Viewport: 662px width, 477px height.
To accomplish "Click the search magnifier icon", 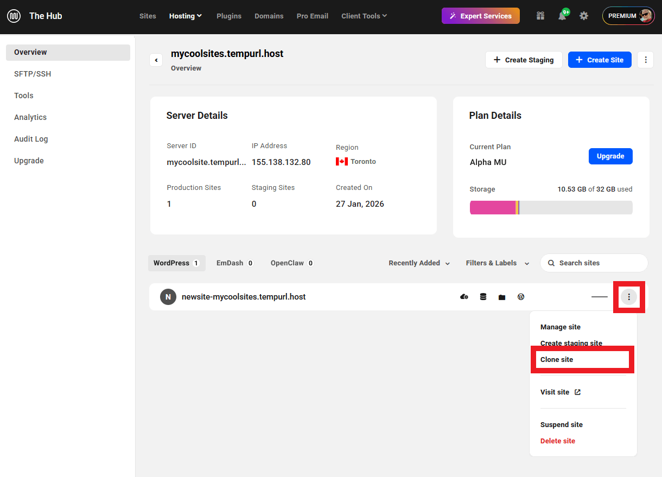I will [551, 263].
